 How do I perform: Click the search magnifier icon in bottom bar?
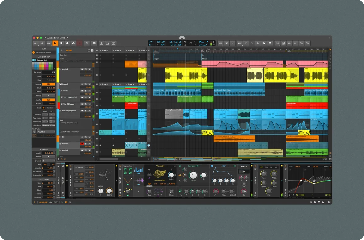[x=311, y=202]
